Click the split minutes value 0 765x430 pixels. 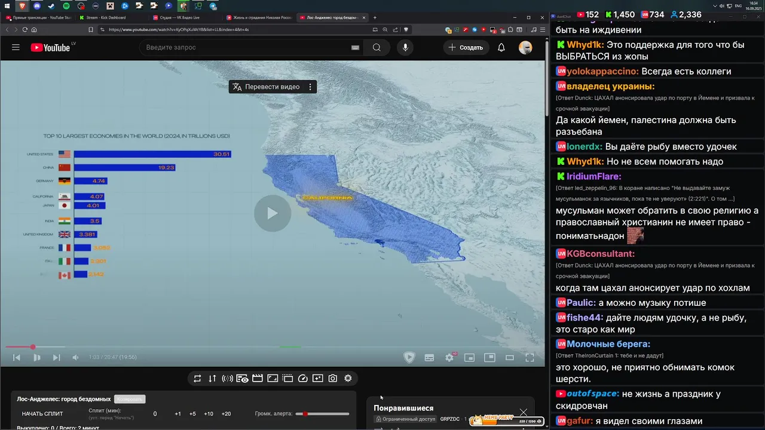click(x=155, y=414)
